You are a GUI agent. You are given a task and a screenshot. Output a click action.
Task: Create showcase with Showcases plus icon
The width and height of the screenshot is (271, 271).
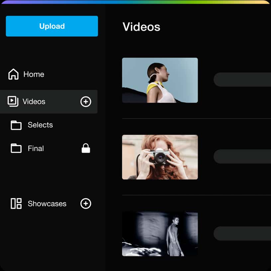(x=86, y=204)
